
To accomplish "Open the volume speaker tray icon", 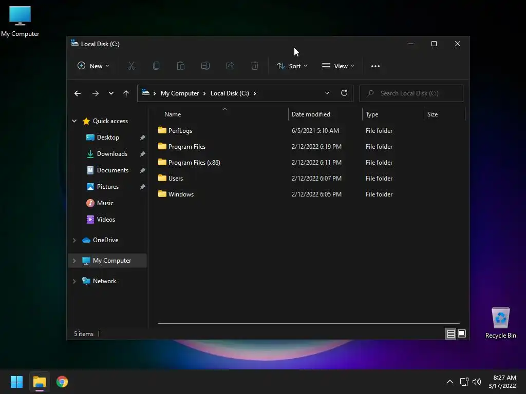I will point(477,382).
